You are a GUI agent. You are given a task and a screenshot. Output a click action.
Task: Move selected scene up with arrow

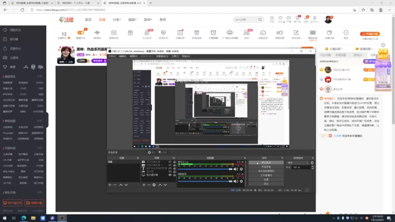[121, 185]
